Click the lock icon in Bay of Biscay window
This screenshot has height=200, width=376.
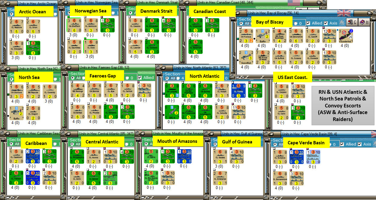[x=342, y=23]
